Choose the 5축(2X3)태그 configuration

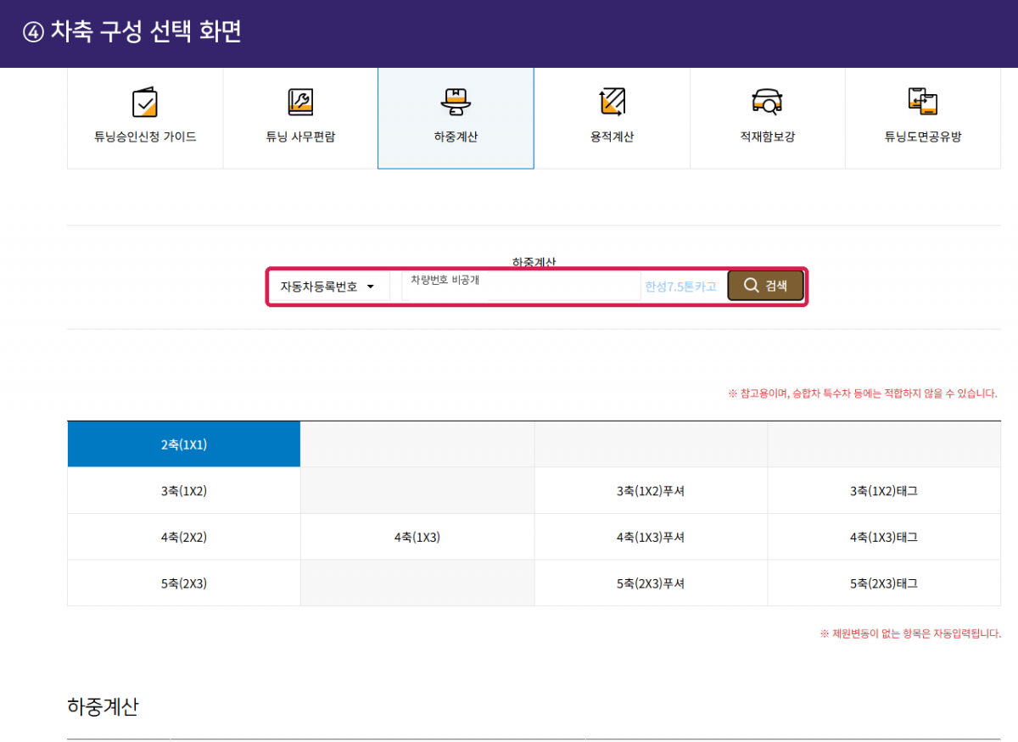point(884,583)
